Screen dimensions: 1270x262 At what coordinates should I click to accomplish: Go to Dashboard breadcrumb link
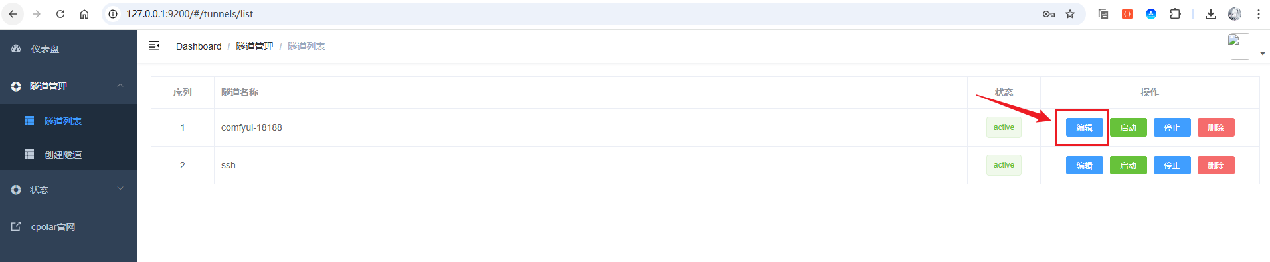(x=199, y=46)
